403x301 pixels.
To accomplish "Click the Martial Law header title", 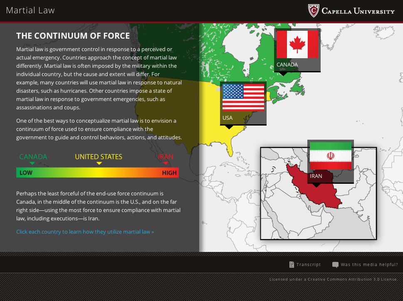I will pos(30,10).
